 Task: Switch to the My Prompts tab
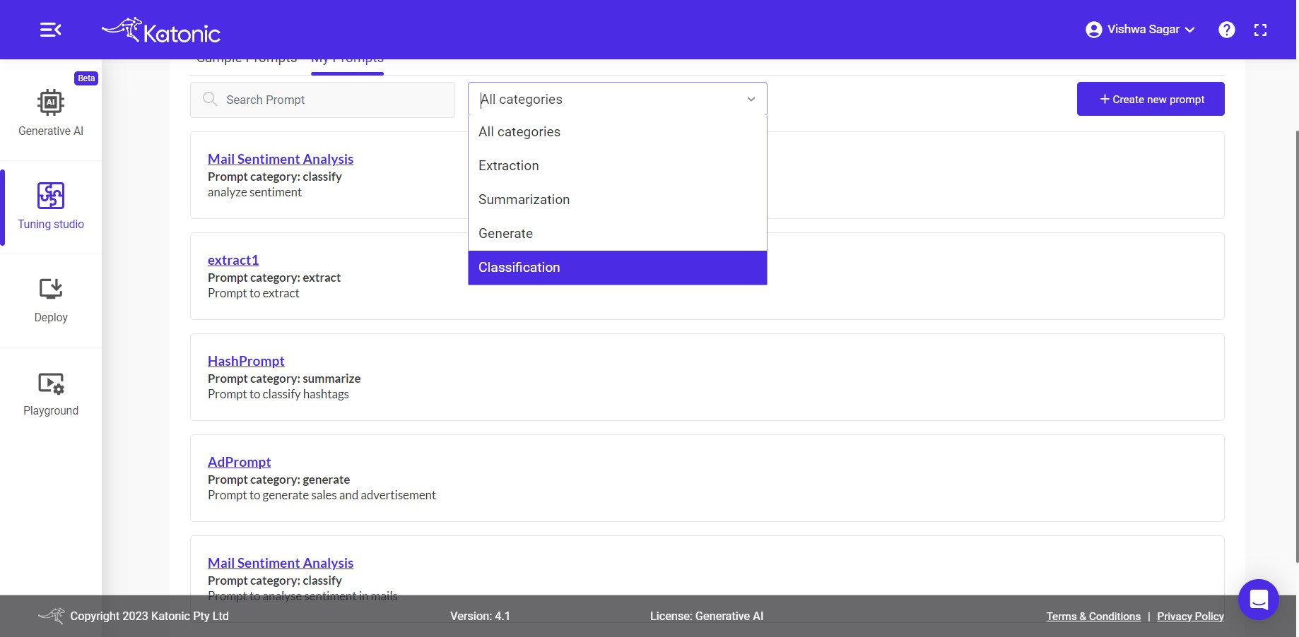[x=347, y=65]
